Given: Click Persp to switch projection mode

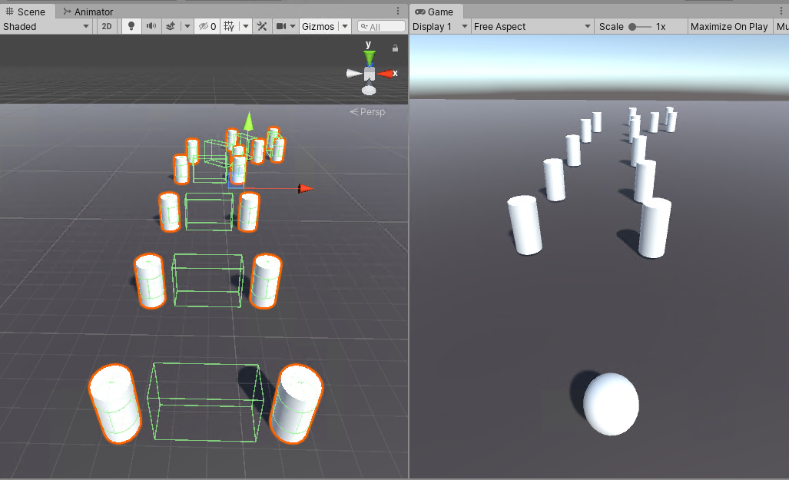Looking at the screenshot, I should (372, 111).
